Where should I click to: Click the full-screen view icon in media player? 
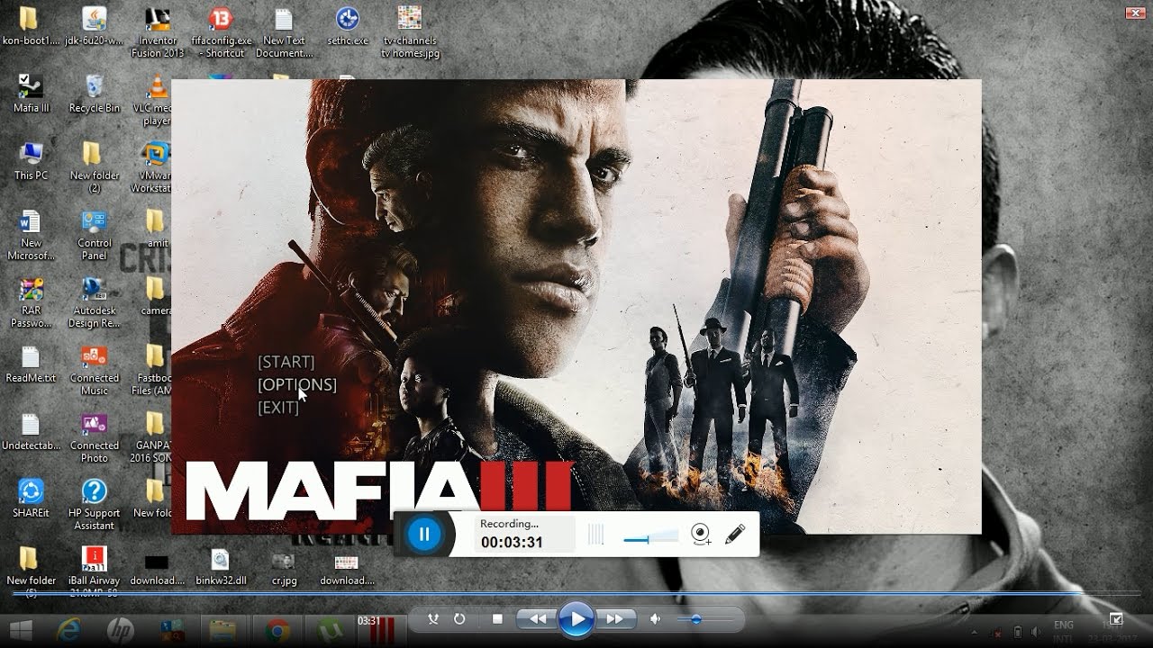(1116, 619)
